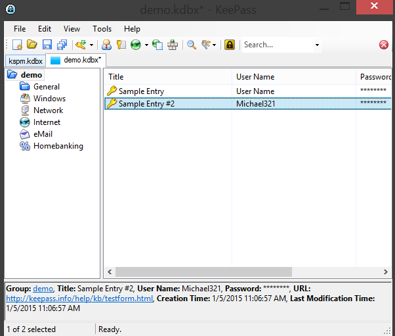This screenshot has width=395, height=336.
Task: Click the red X icon on the toolbar
Action: pos(384,45)
